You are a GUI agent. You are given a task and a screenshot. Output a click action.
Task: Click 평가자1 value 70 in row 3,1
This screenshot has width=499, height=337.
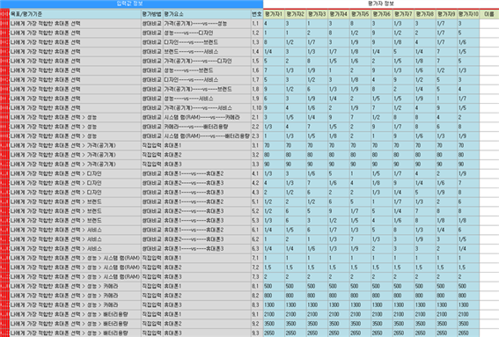[x=274, y=145]
